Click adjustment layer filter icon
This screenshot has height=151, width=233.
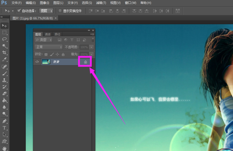(66, 40)
